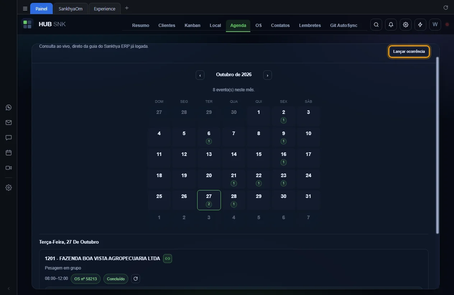Go to previous month with left chevron

click(x=200, y=75)
